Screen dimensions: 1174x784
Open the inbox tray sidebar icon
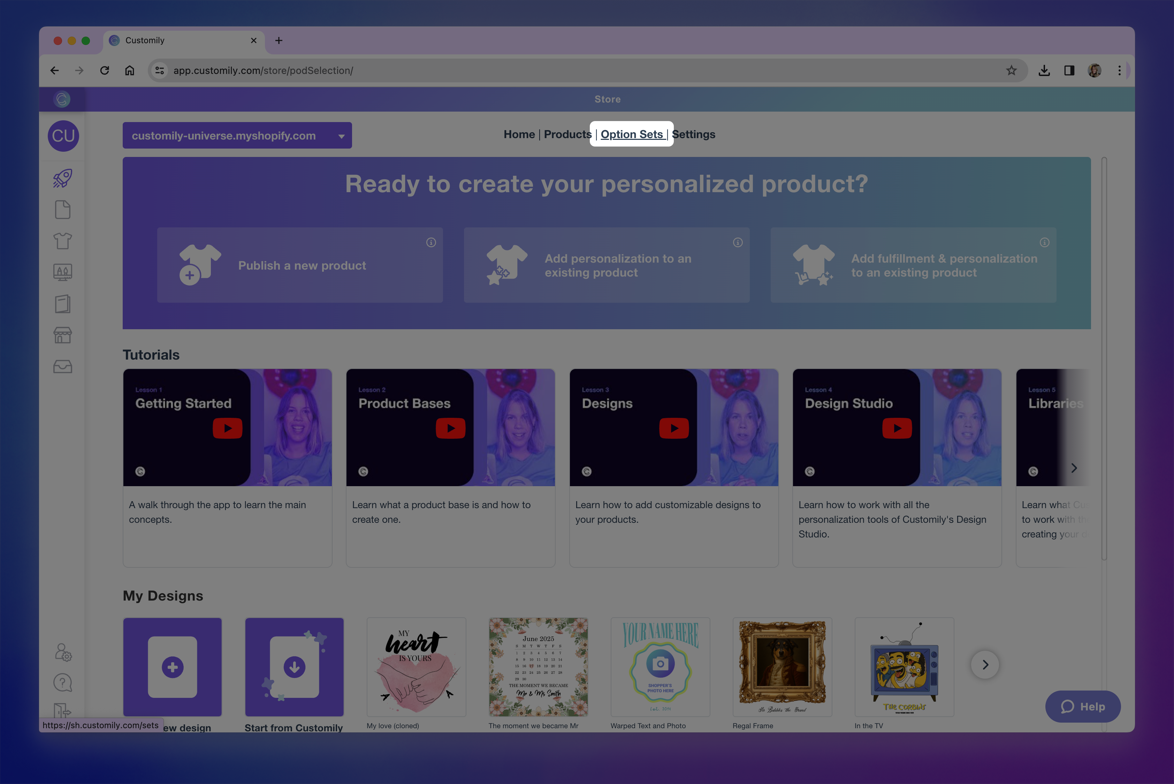[x=63, y=367]
